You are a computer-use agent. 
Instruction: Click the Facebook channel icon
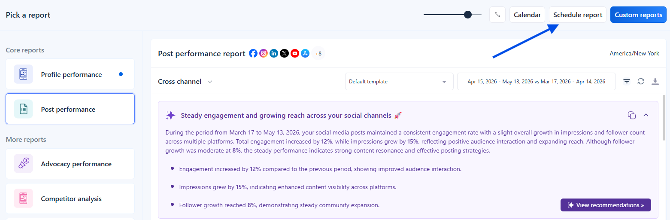(253, 54)
